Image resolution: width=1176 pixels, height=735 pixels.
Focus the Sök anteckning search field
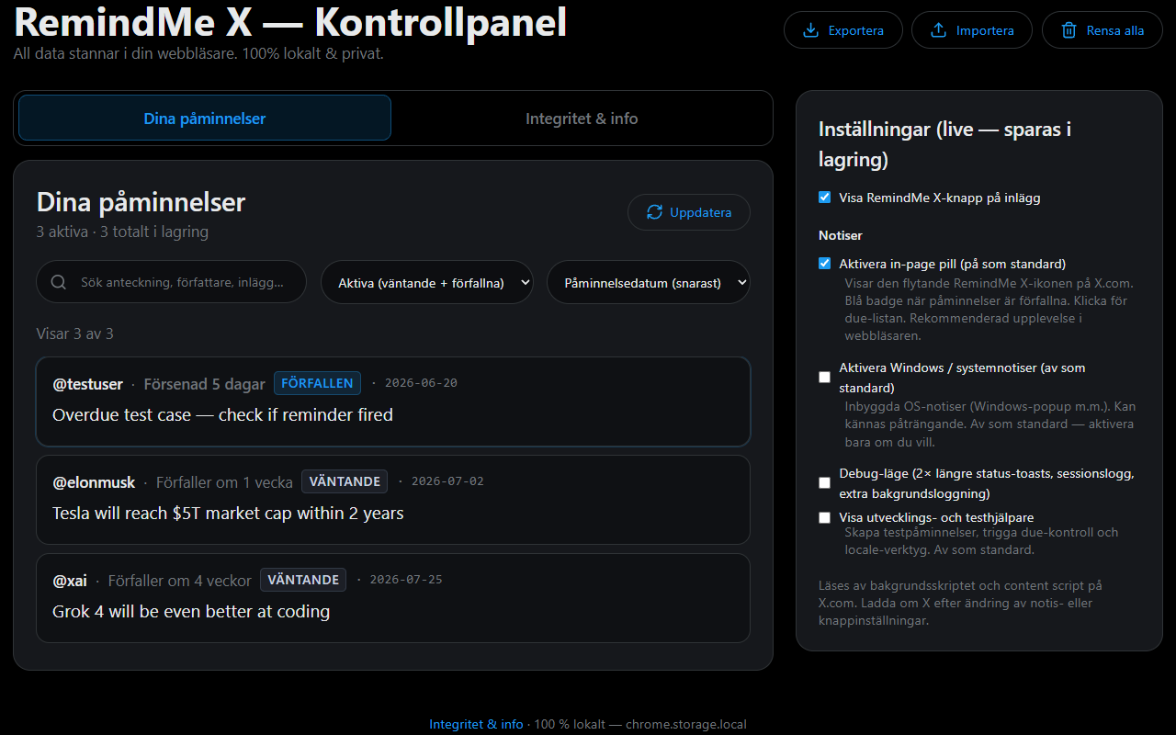171,282
